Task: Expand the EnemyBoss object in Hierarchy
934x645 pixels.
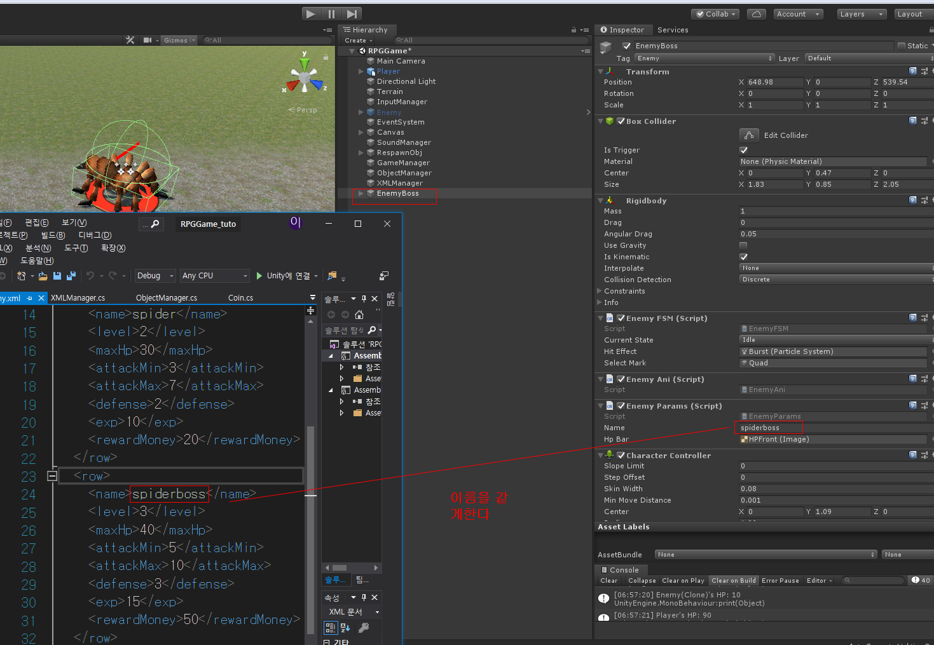Action: pyautogui.click(x=361, y=193)
